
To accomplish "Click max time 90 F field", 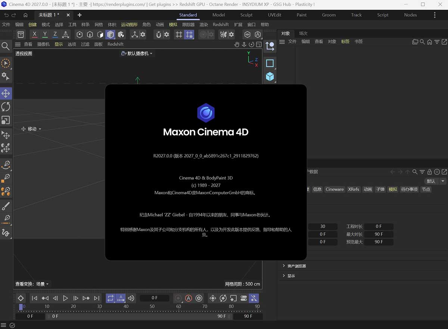I will pos(379,234).
